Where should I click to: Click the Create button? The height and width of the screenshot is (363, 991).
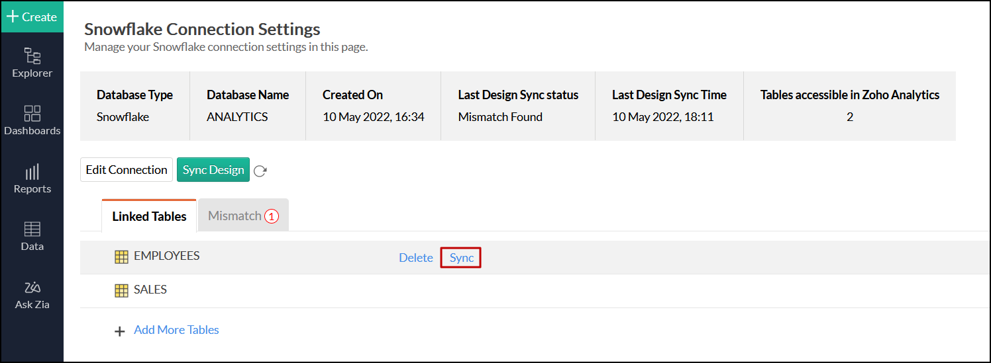tap(32, 17)
